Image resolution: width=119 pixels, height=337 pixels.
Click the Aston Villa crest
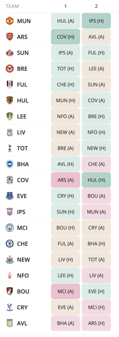pyautogui.click(x=9, y=323)
